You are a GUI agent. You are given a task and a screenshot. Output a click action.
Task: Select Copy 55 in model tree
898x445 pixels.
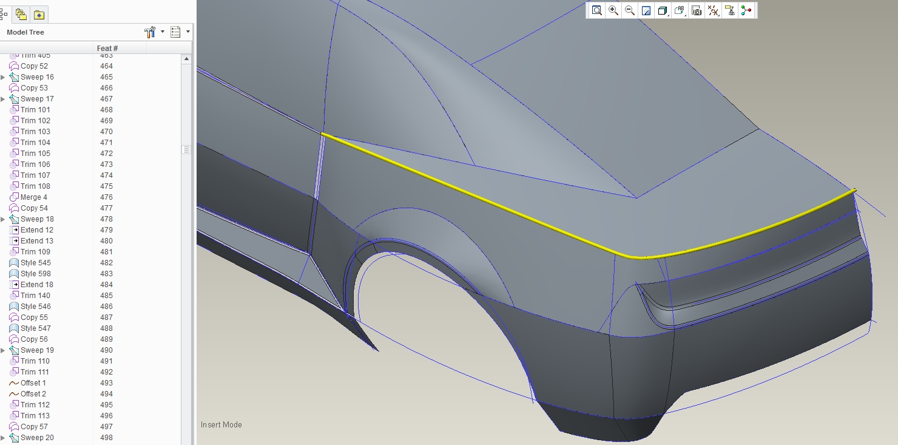34,318
